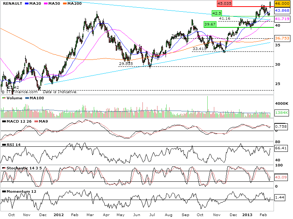
Task: Click the 0.758 MACD value tag
Action: click(281, 127)
